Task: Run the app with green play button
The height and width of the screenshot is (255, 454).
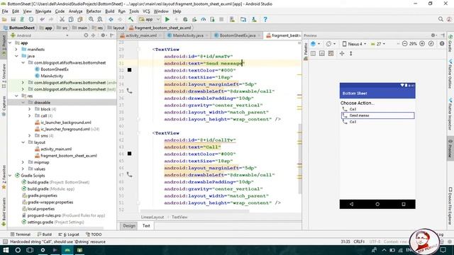Action: click(167, 19)
